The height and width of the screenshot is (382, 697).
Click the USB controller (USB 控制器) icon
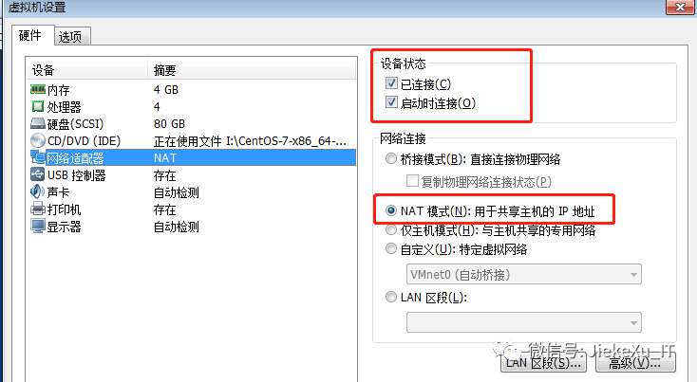pos(38,174)
